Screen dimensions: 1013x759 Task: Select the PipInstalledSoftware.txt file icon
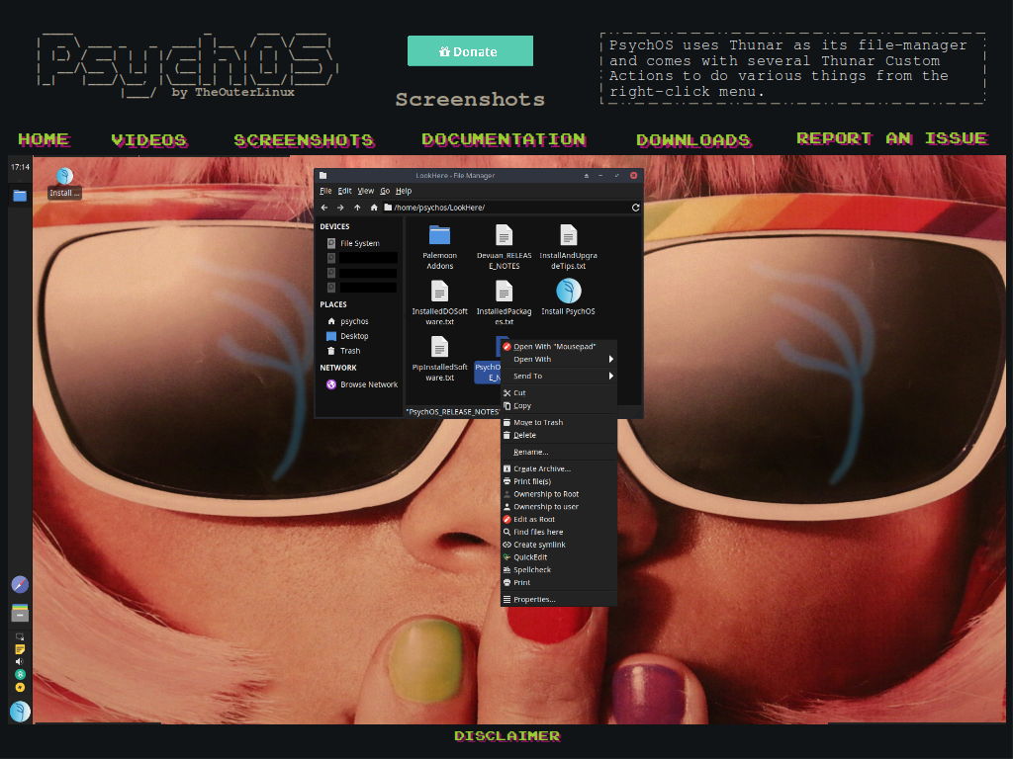point(439,347)
